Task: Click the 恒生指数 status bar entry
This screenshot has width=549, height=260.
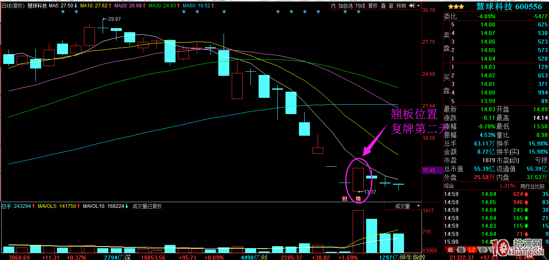Action: (x=412, y=257)
